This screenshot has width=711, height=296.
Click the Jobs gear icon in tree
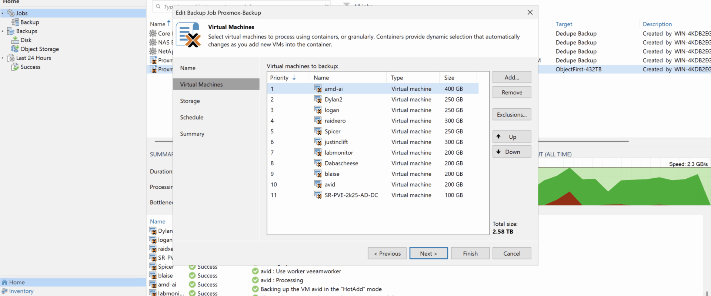11,13
